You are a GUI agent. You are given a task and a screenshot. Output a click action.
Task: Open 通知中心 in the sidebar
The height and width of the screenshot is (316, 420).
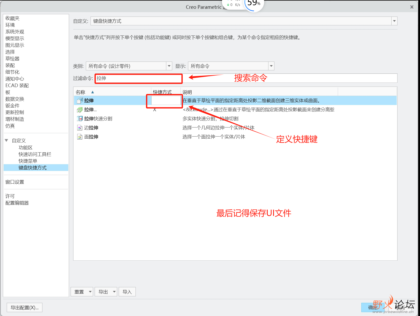point(15,79)
